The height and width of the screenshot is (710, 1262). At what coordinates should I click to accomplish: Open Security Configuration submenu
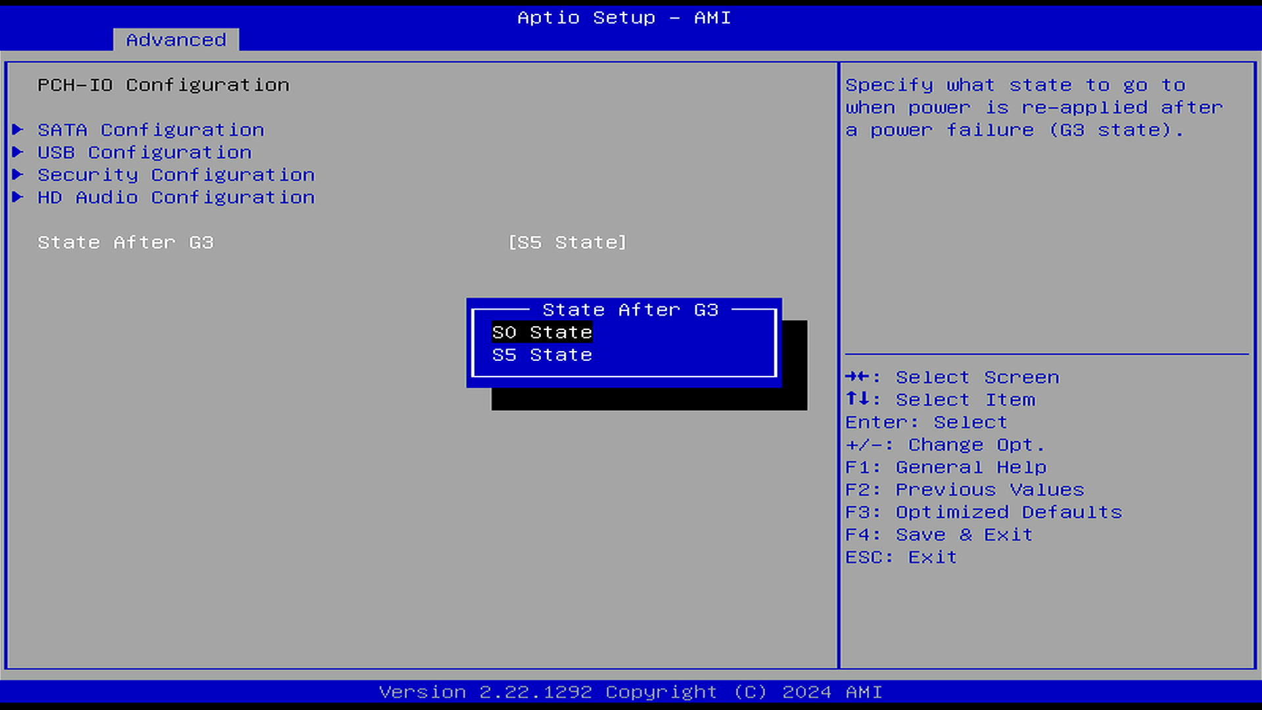(175, 175)
